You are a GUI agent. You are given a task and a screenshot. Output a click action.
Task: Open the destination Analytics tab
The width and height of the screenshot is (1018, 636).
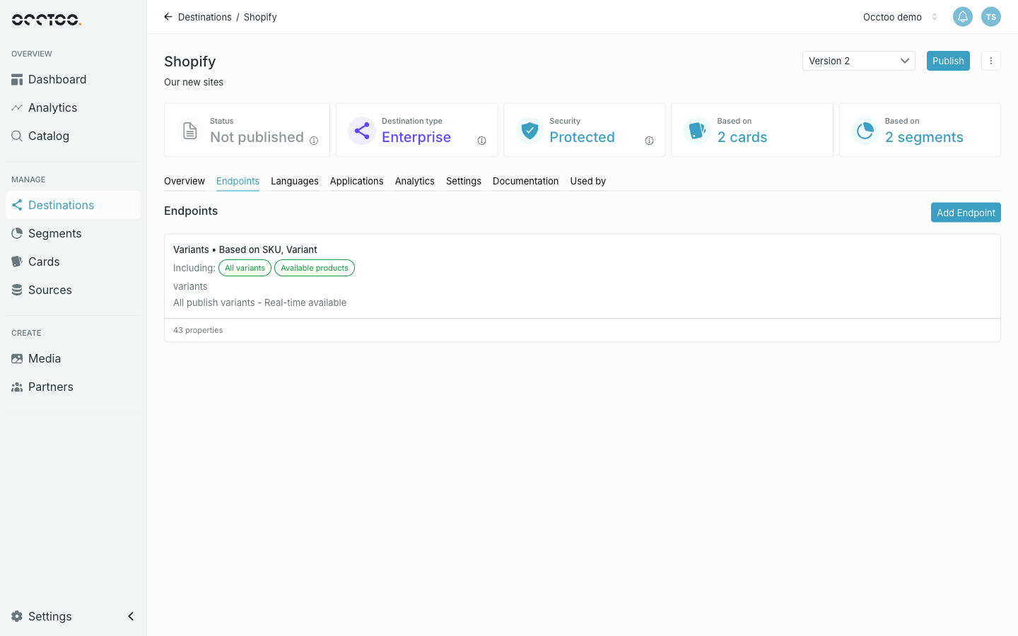tap(415, 182)
